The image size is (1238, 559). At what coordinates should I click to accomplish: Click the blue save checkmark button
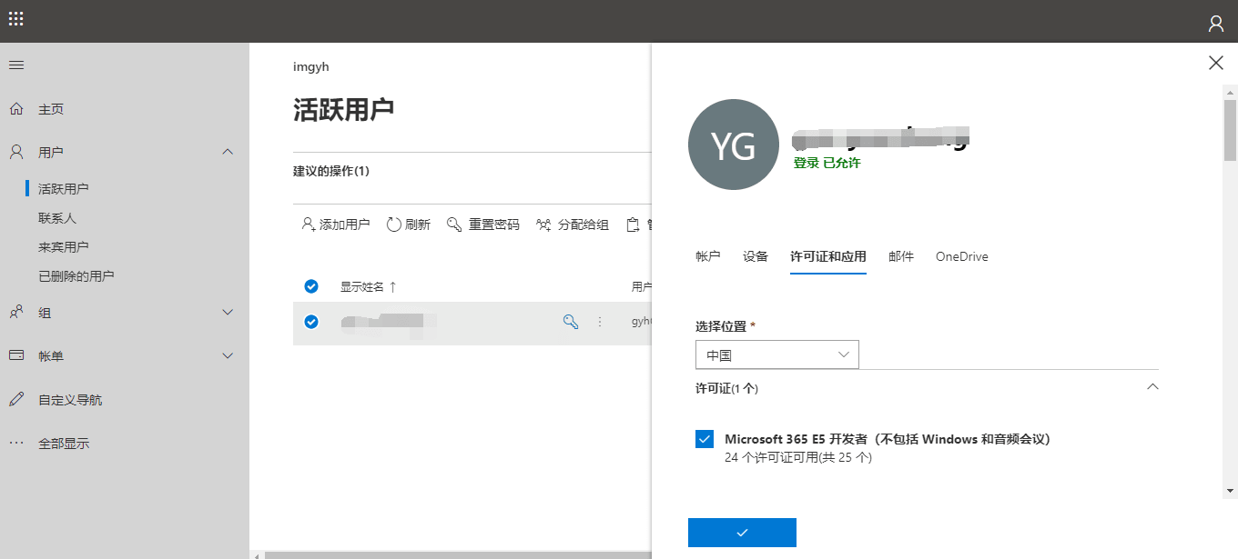click(x=742, y=533)
